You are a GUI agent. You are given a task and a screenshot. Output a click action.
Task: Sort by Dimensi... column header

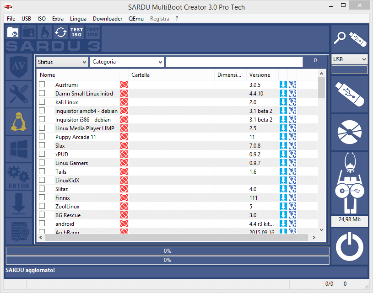230,75
